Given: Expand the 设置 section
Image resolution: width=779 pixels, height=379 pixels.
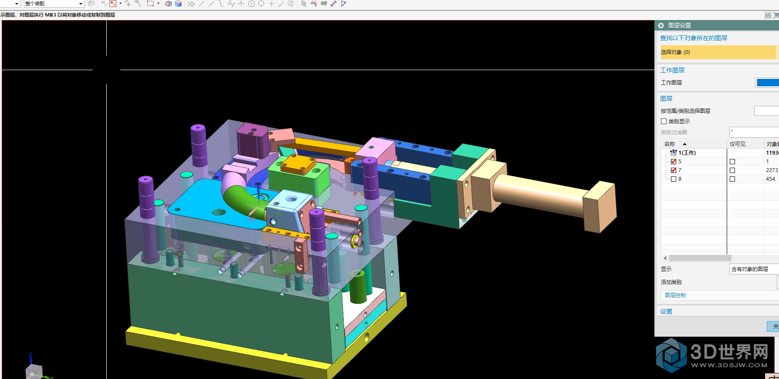Looking at the screenshot, I should coord(666,311).
